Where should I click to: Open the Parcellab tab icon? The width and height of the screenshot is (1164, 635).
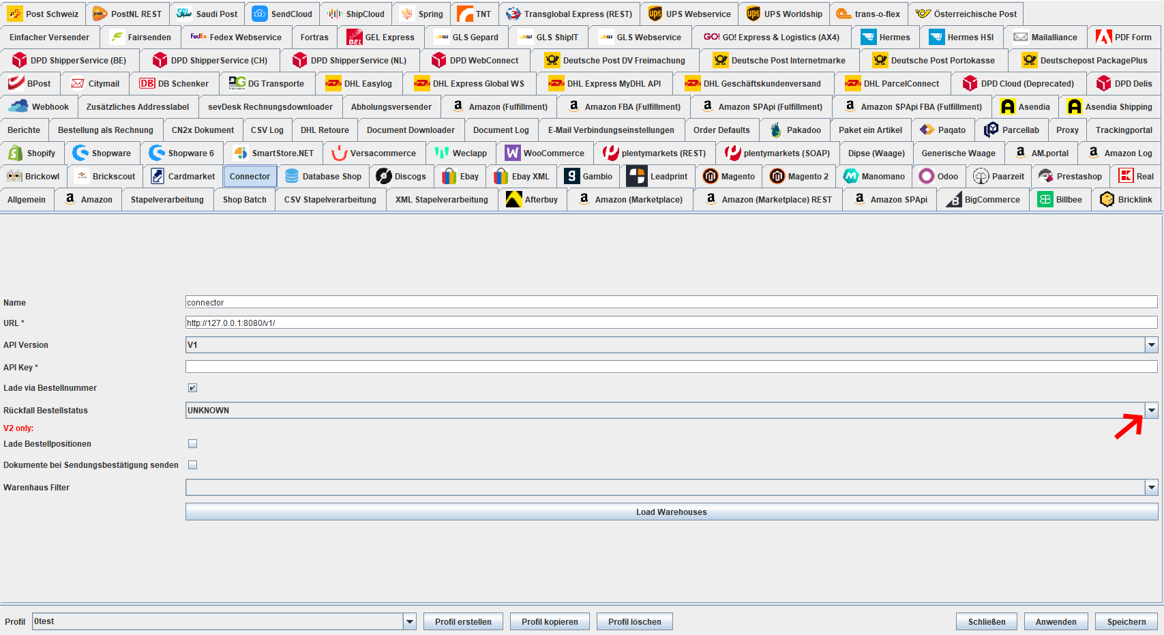pyautogui.click(x=991, y=130)
